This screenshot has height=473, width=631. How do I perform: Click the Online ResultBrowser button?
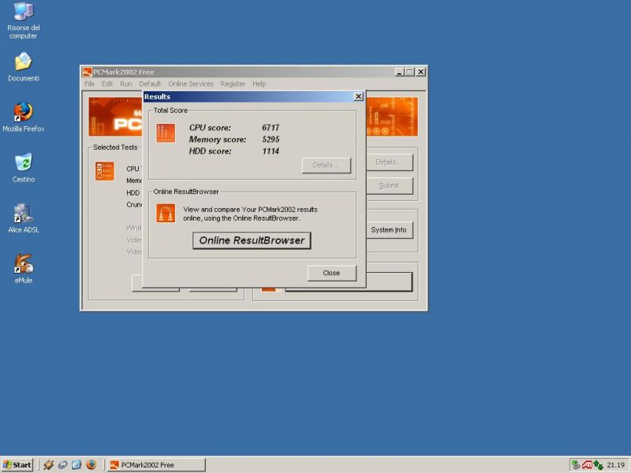click(x=252, y=240)
